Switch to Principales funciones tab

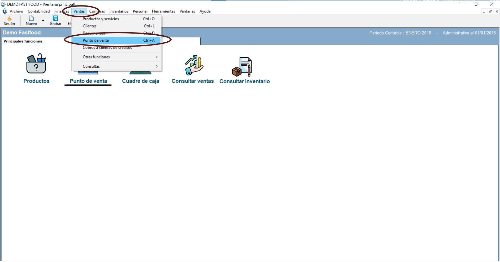[23, 41]
